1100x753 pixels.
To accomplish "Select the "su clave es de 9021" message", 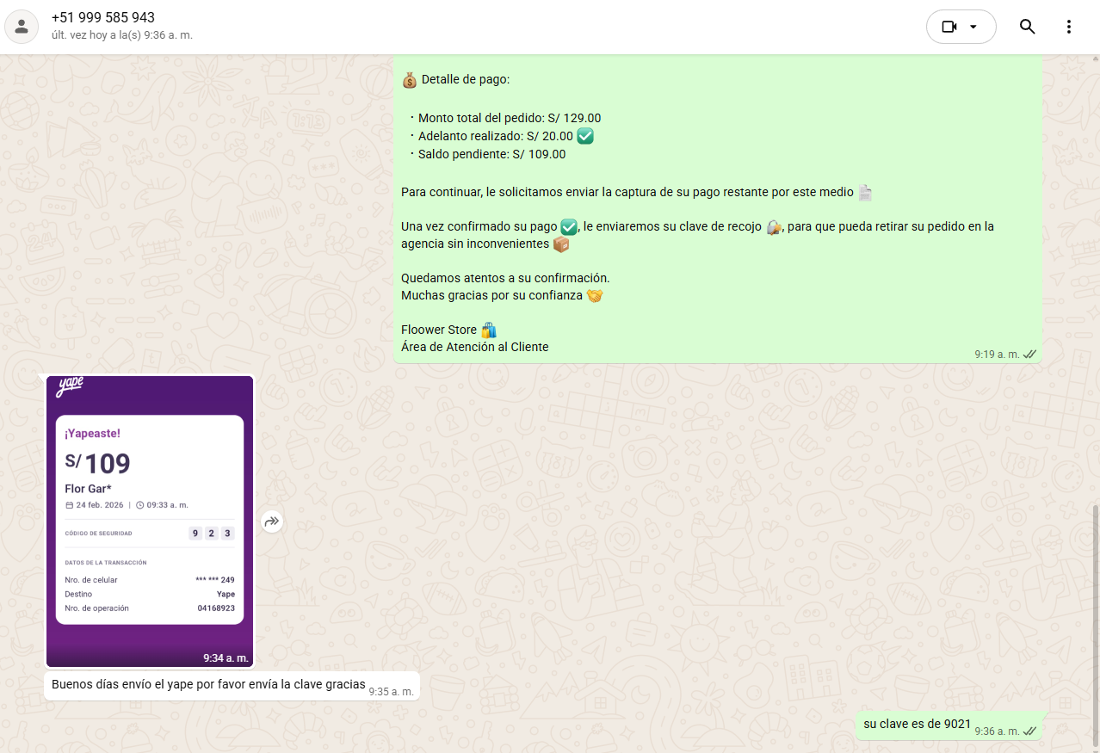I will 917,724.
